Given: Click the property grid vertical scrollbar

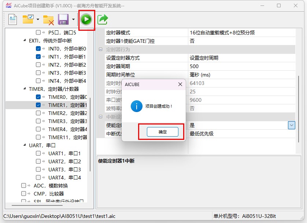Looking at the screenshot, I should click(298, 109).
